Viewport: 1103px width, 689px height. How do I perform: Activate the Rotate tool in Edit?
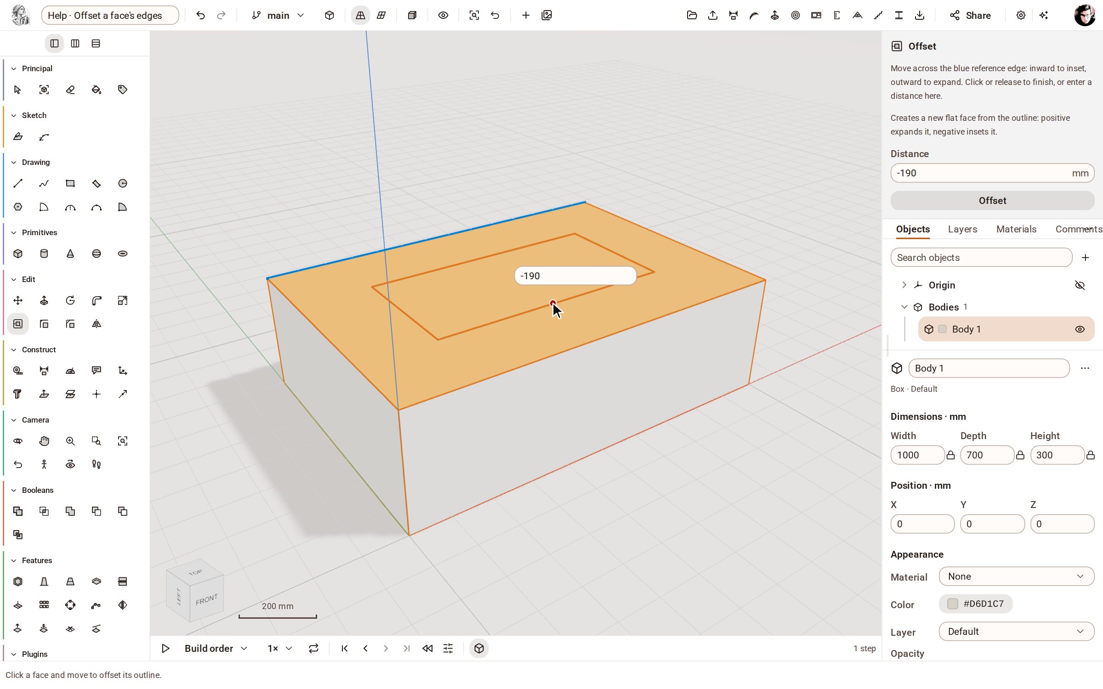(70, 300)
